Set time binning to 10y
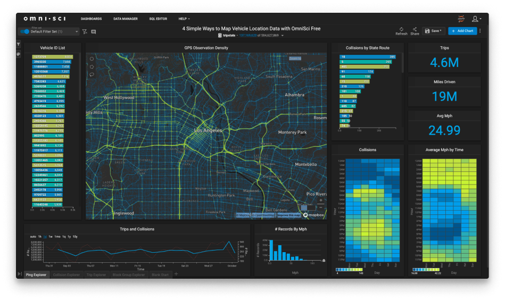505x300 pixels. tap(75, 237)
